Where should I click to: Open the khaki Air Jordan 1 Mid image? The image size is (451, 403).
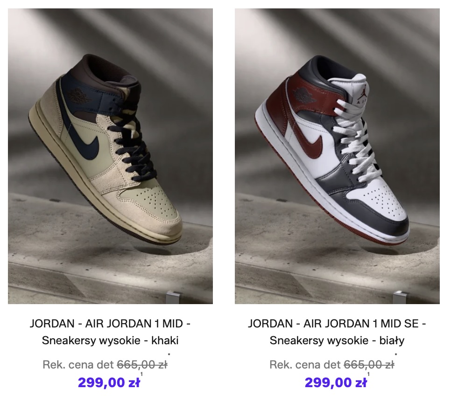pos(110,156)
